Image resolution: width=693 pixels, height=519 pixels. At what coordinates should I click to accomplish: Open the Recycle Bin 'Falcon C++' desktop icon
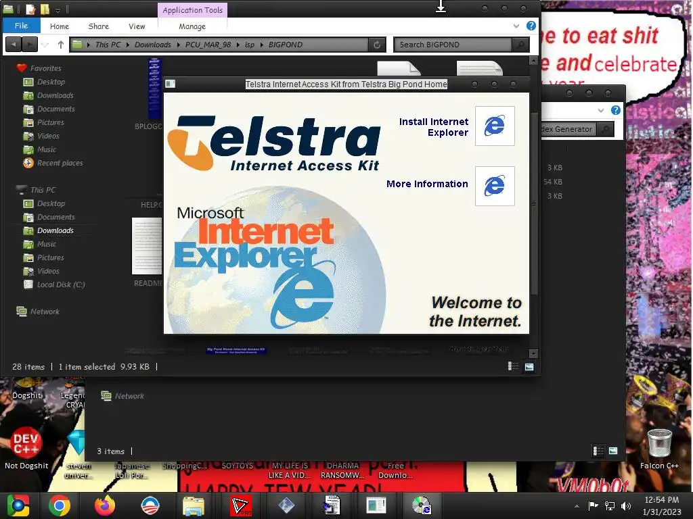(x=659, y=448)
